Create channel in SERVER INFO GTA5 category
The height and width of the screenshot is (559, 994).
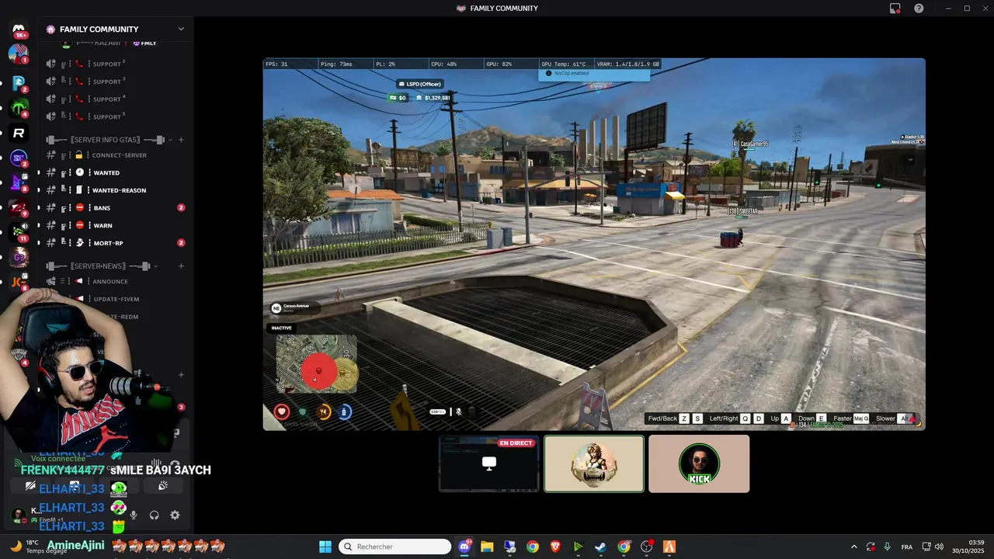point(181,140)
